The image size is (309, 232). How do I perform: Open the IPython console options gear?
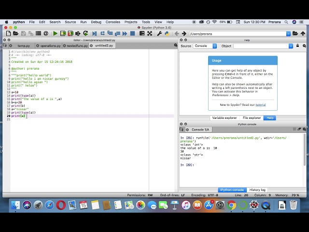click(304, 129)
